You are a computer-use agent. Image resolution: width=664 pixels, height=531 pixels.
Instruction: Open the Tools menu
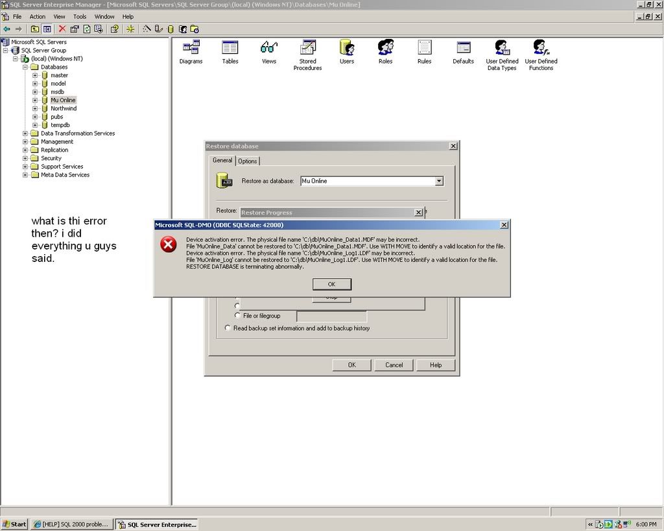coord(80,16)
